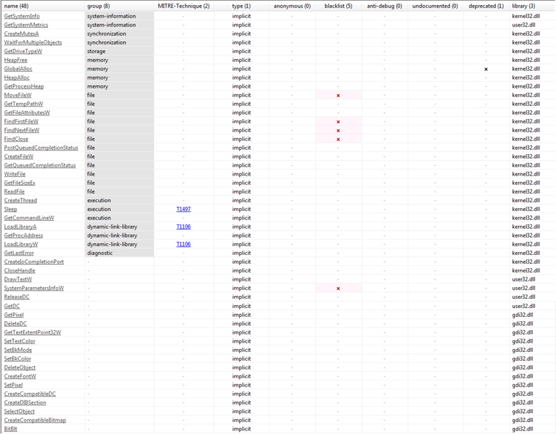The image size is (556, 434).
Task: Click the type (1) column header
Action: (x=241, y=6)
